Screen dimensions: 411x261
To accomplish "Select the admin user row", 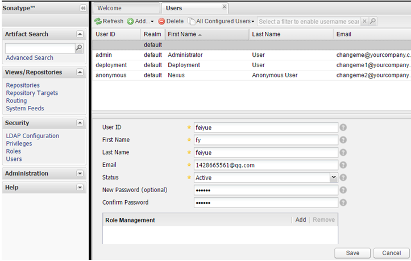I will pos(252,55).
